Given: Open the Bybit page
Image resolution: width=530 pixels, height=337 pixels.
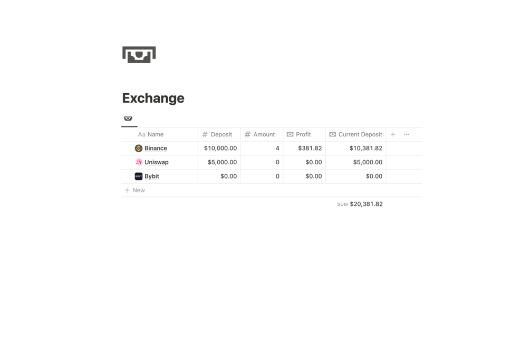Looking at the screenshot, I should coord(152,176).
